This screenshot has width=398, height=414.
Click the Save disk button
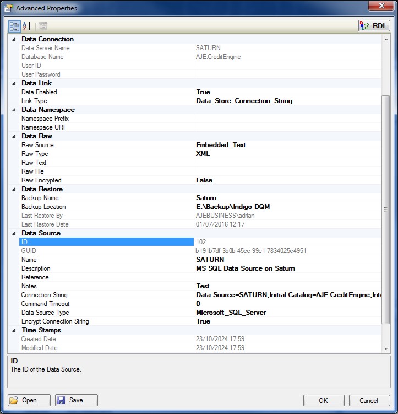[x=77, y=400]
